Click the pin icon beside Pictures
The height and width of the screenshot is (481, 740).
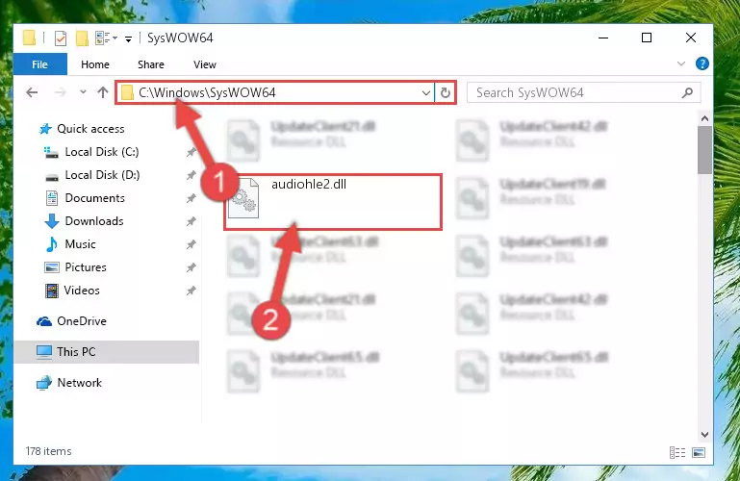[191, 267]
